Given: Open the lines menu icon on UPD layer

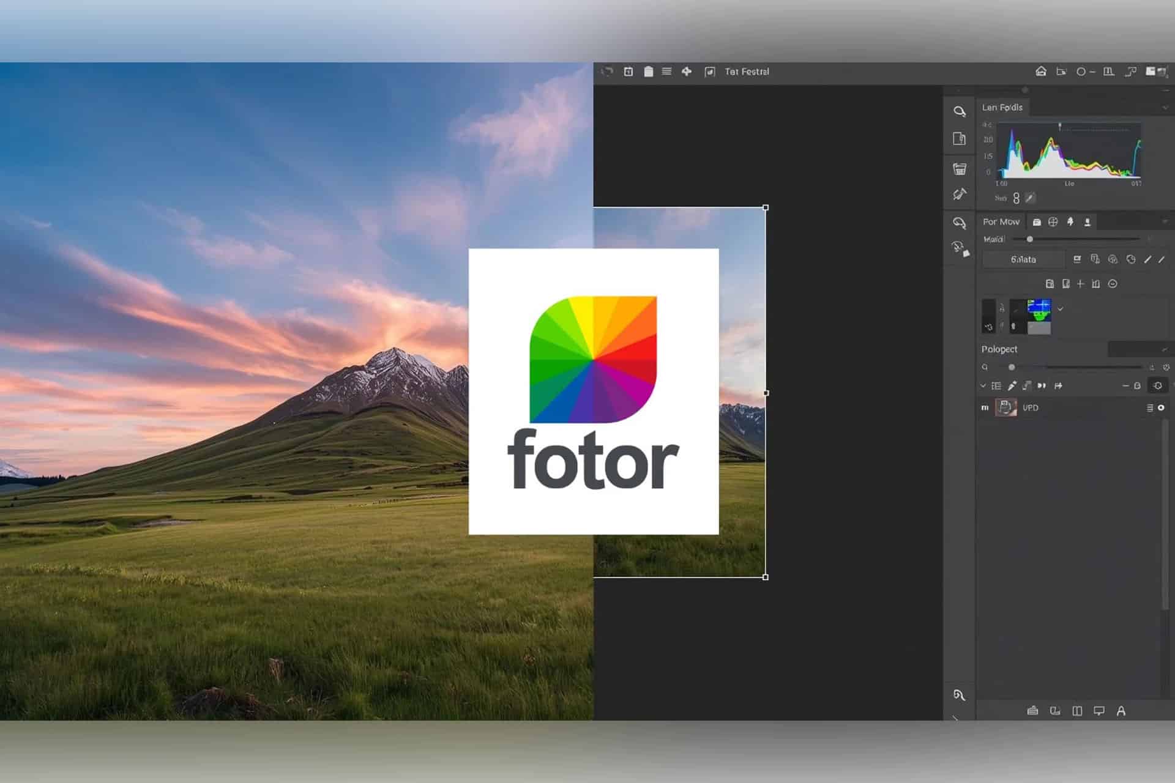Looking at the screenshot, I should pos(1149,407).
